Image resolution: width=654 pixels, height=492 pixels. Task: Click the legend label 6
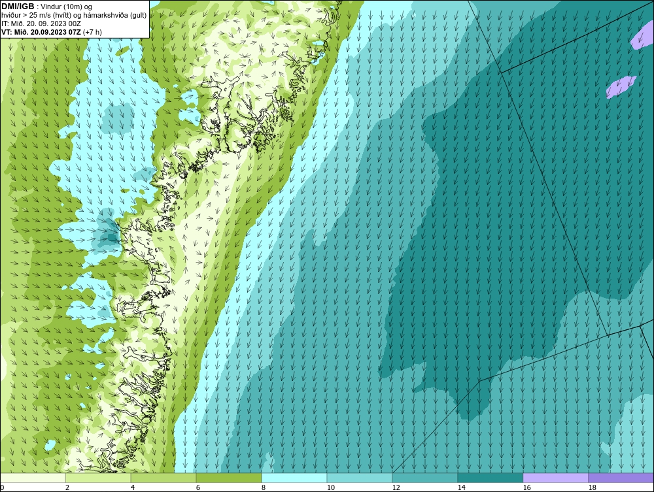tap(198, 487)
